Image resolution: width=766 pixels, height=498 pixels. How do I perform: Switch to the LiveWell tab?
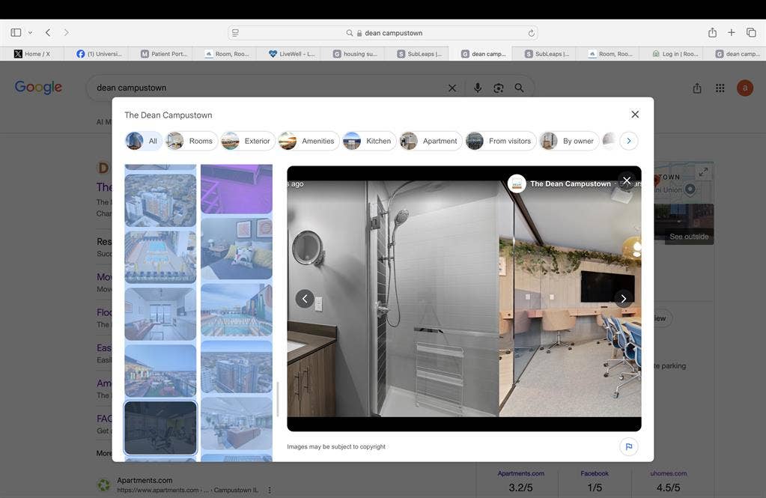(291, 54)
